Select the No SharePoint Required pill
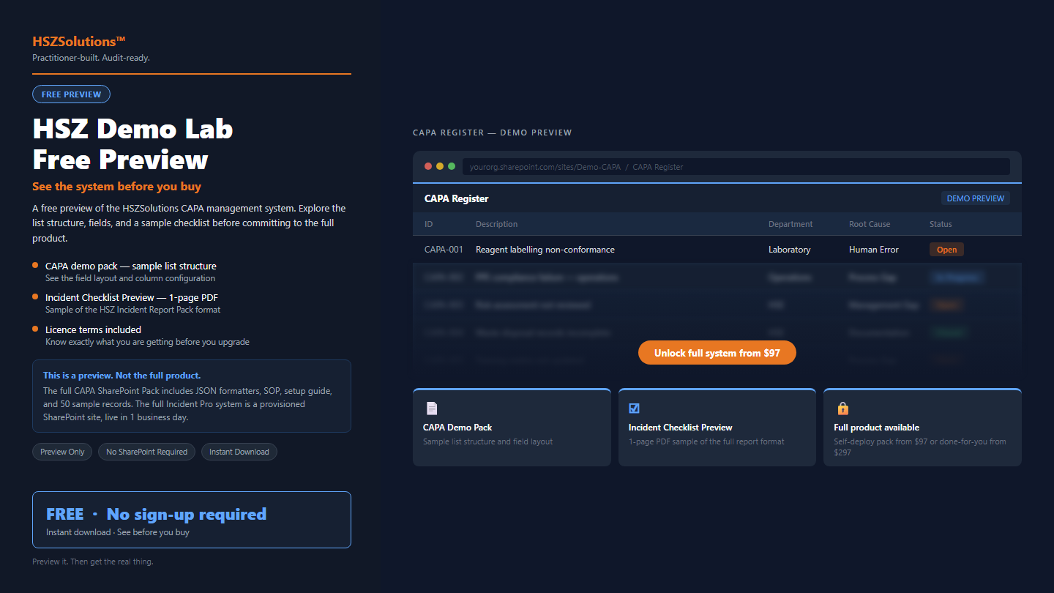This screenshot has width=1054, height=593. coord(147,452)
